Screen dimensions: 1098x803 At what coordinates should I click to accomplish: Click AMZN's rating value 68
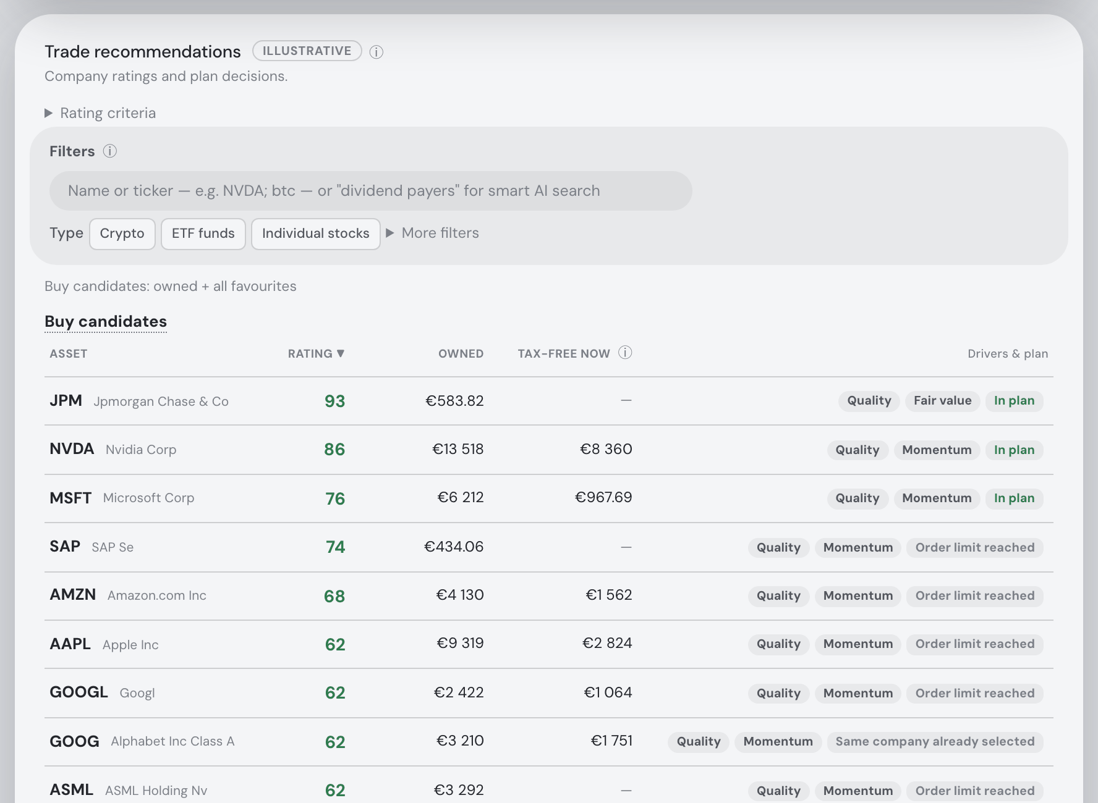coord(334,597)
